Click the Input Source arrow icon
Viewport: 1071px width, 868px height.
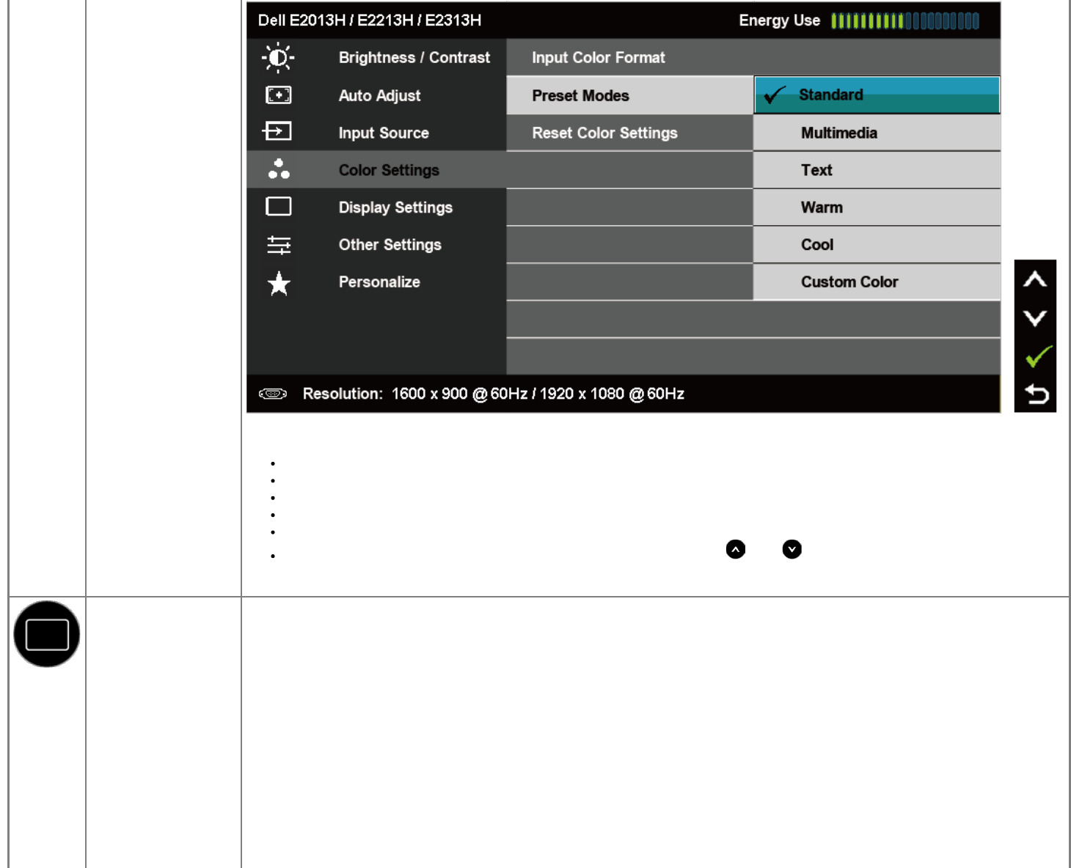[277, 131]
